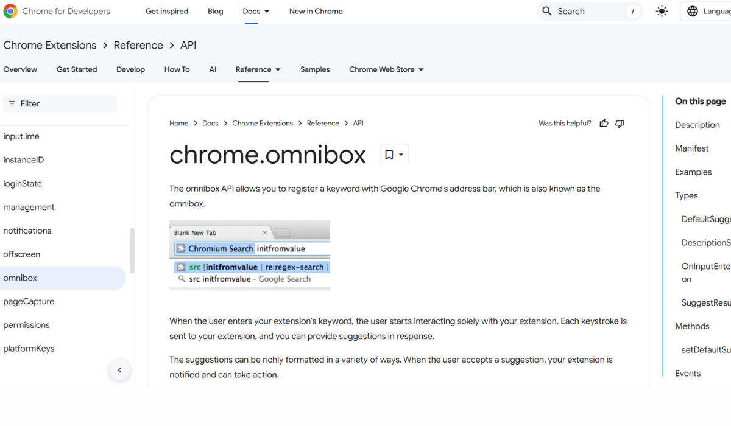The image size is (731, 426).
Task: Jump to Types in On this page
Action: click(x=687, y=196)
